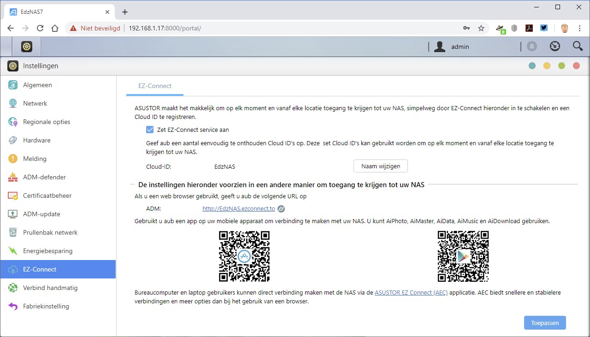
Task: Open the ASUSTOR EZ Connect (AEC) link
Action: pos(411,292)
